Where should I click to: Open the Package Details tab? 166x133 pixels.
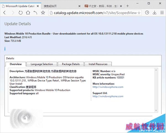coord(71,64)
